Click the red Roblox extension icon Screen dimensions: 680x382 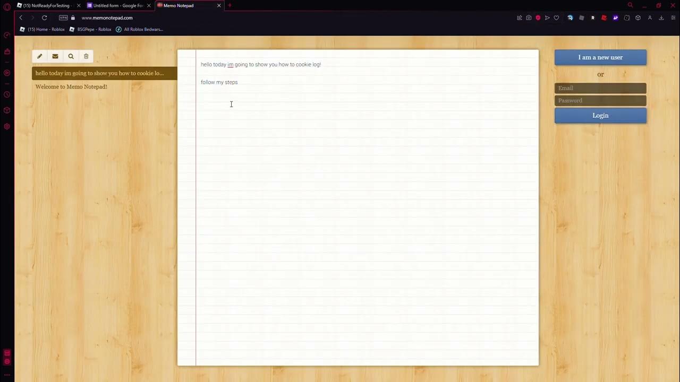(604, 18)
